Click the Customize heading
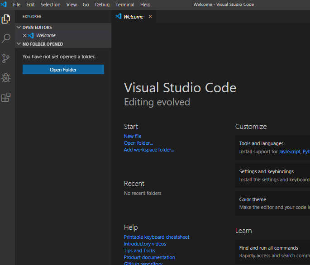The image size is (310, 265). coord(251,127)
